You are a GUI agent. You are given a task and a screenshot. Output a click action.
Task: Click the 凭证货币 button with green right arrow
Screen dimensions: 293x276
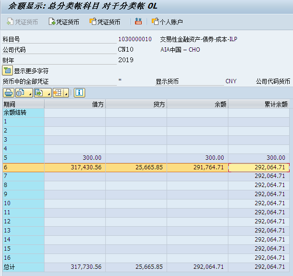click(x=64, y=22)
